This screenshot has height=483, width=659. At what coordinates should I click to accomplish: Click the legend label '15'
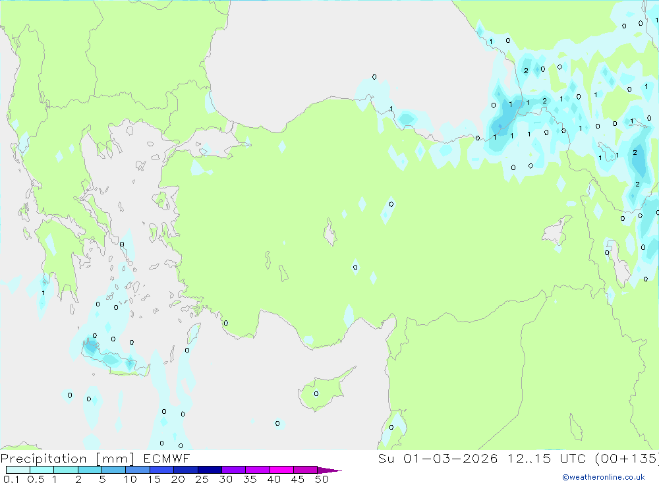(154, 479)
